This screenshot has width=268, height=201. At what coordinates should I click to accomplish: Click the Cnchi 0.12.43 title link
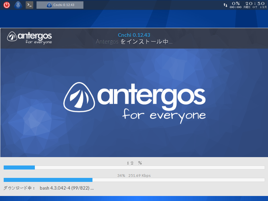click(x=134, y=35)
